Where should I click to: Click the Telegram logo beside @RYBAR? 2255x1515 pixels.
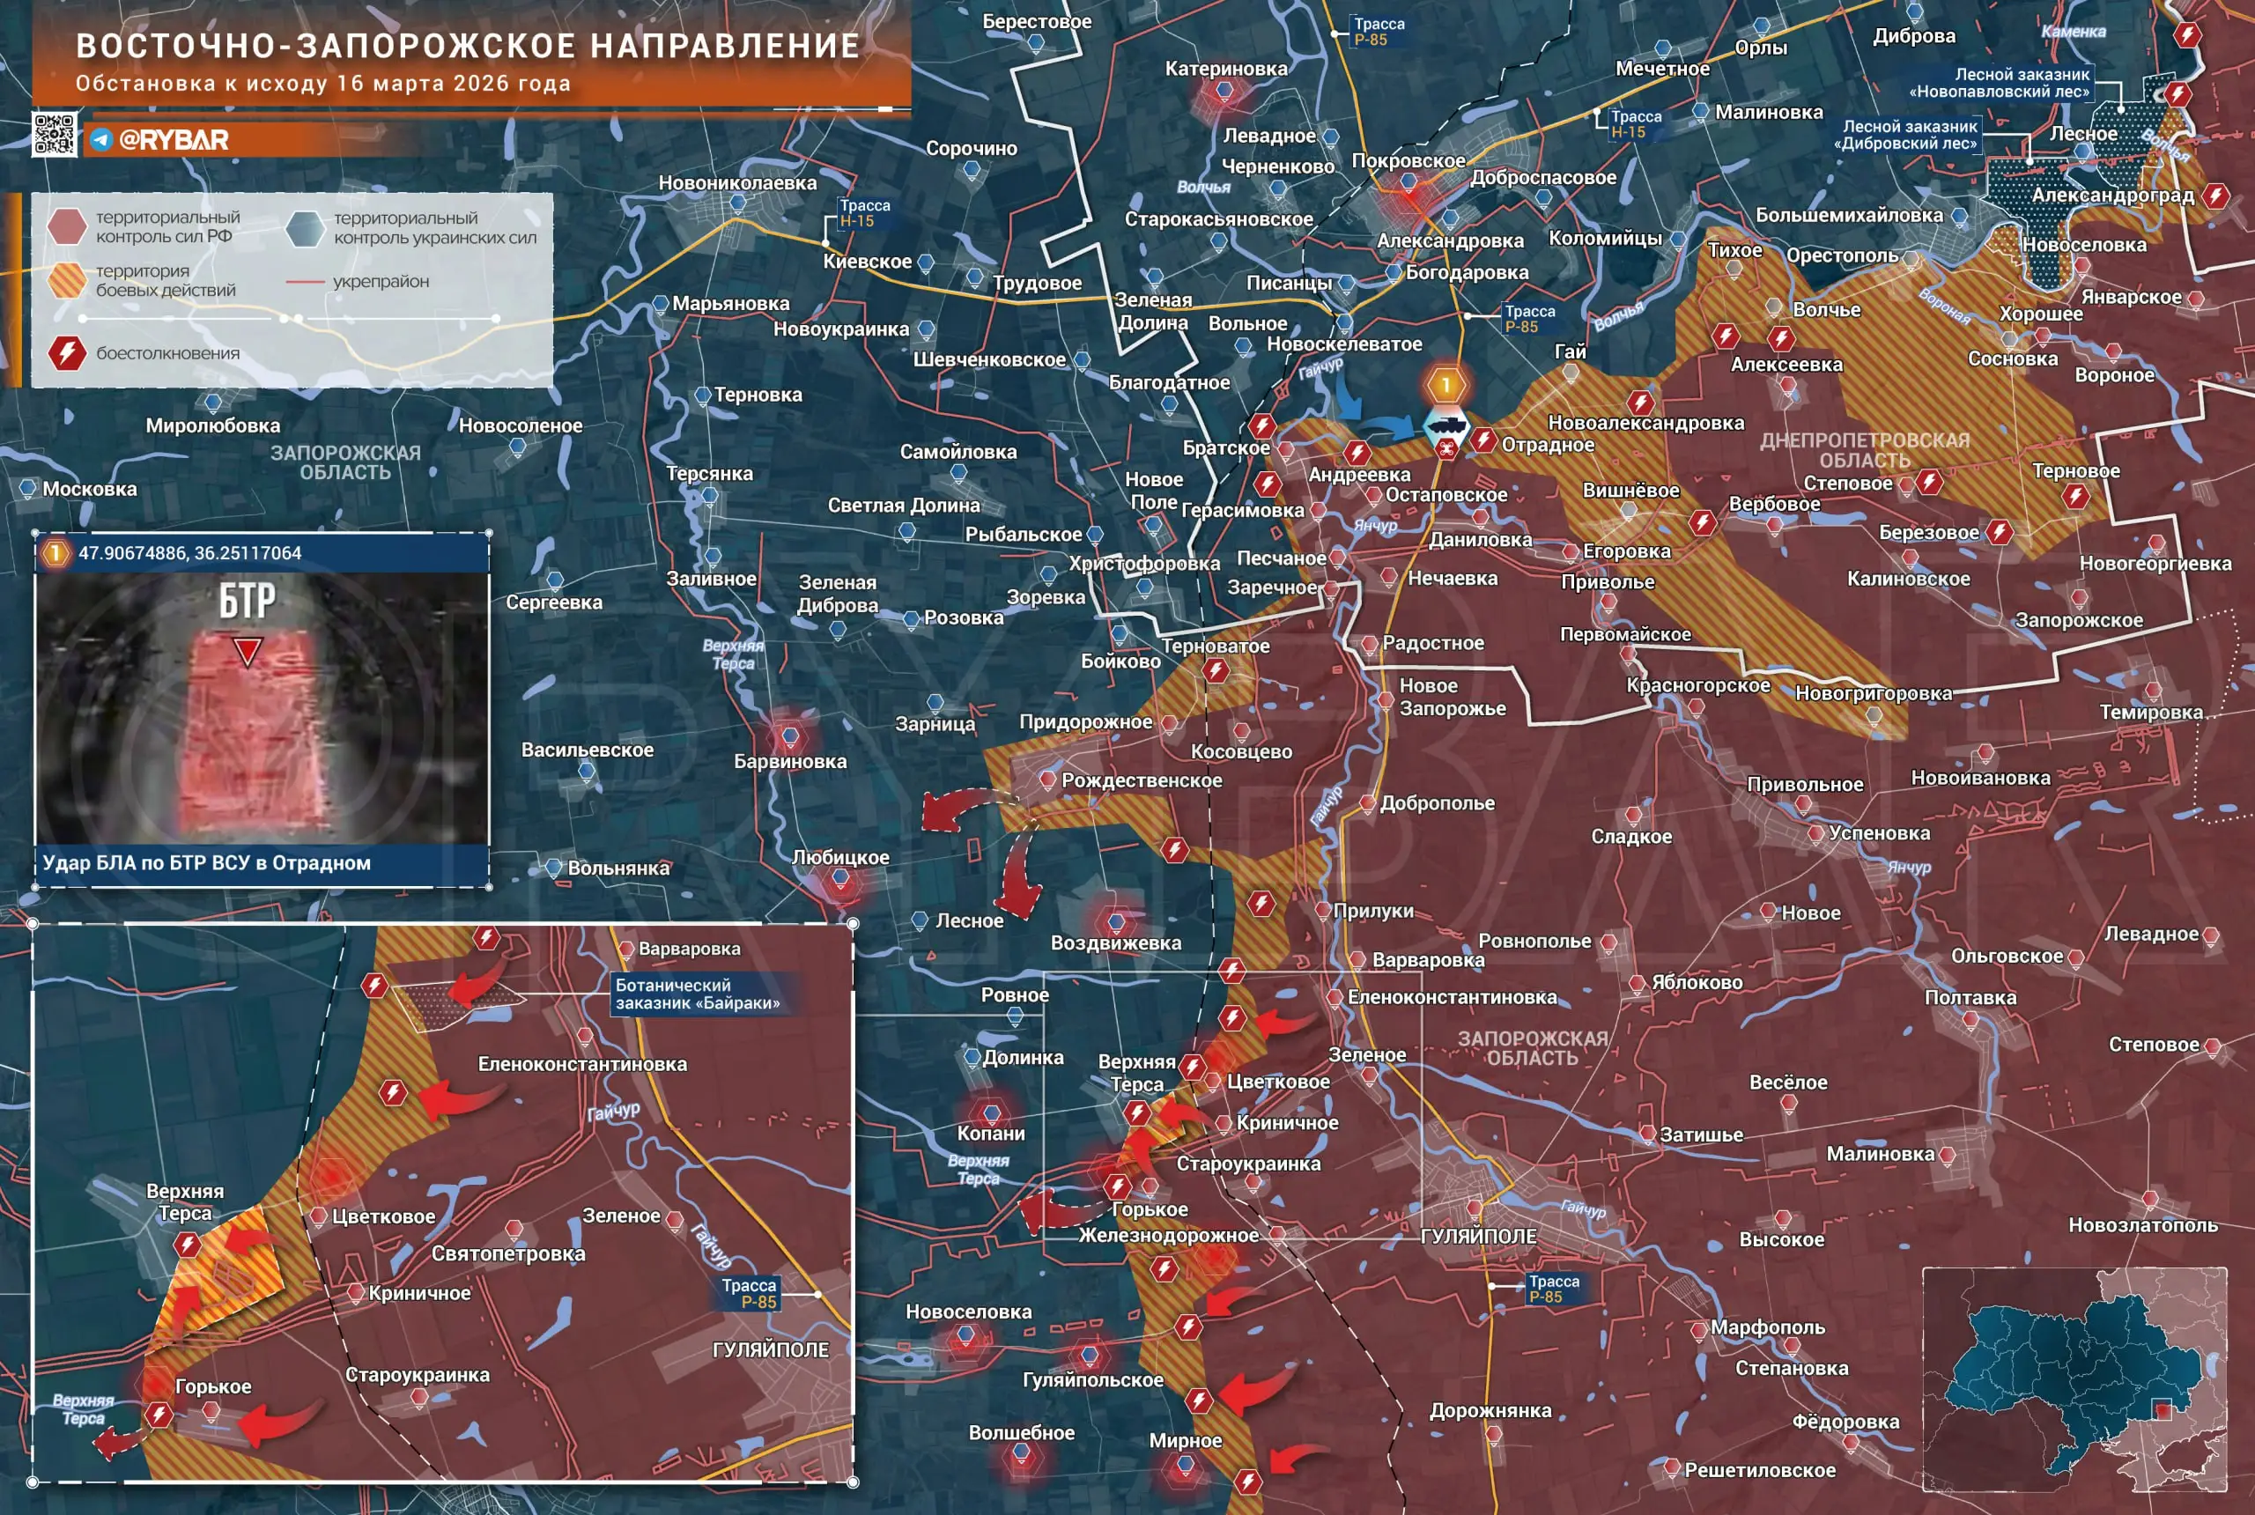[101, 140]
